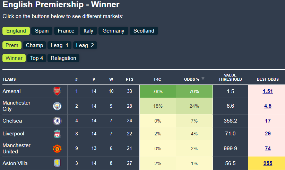Select the Champ league tab
Image resolution: width=285 pixels, height=170 pixels.
tap(35, 45)
